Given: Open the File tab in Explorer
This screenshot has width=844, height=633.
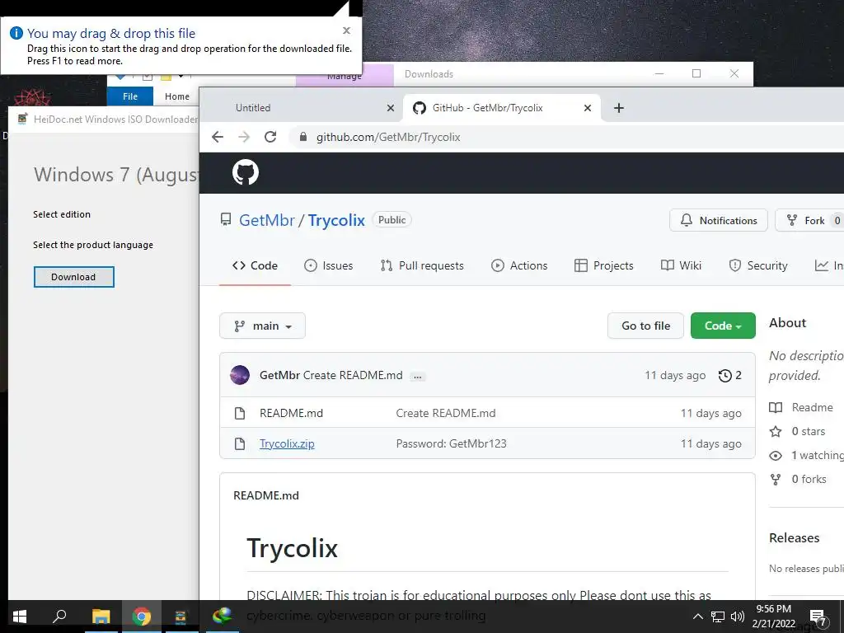Looking at the screenshot, I should point(130,96).
